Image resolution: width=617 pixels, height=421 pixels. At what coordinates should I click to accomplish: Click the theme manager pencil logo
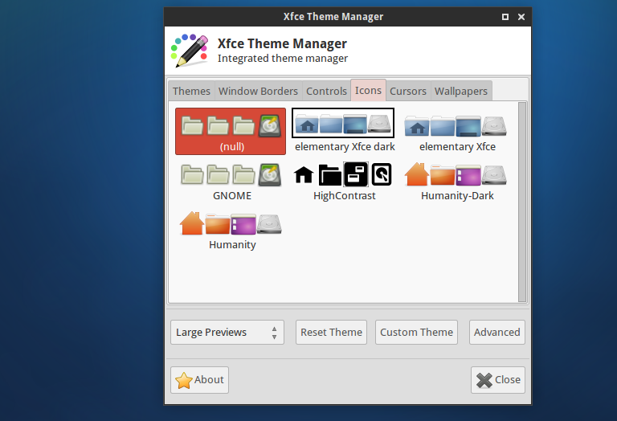click(190, 51)
